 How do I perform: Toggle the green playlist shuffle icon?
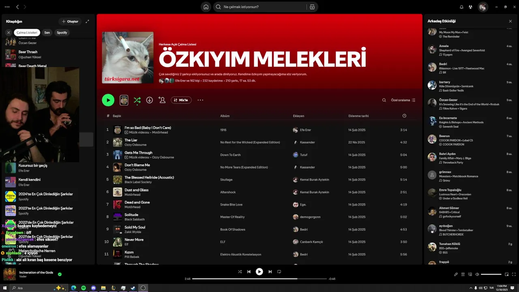pyautogui.click(x=137, y=100)
